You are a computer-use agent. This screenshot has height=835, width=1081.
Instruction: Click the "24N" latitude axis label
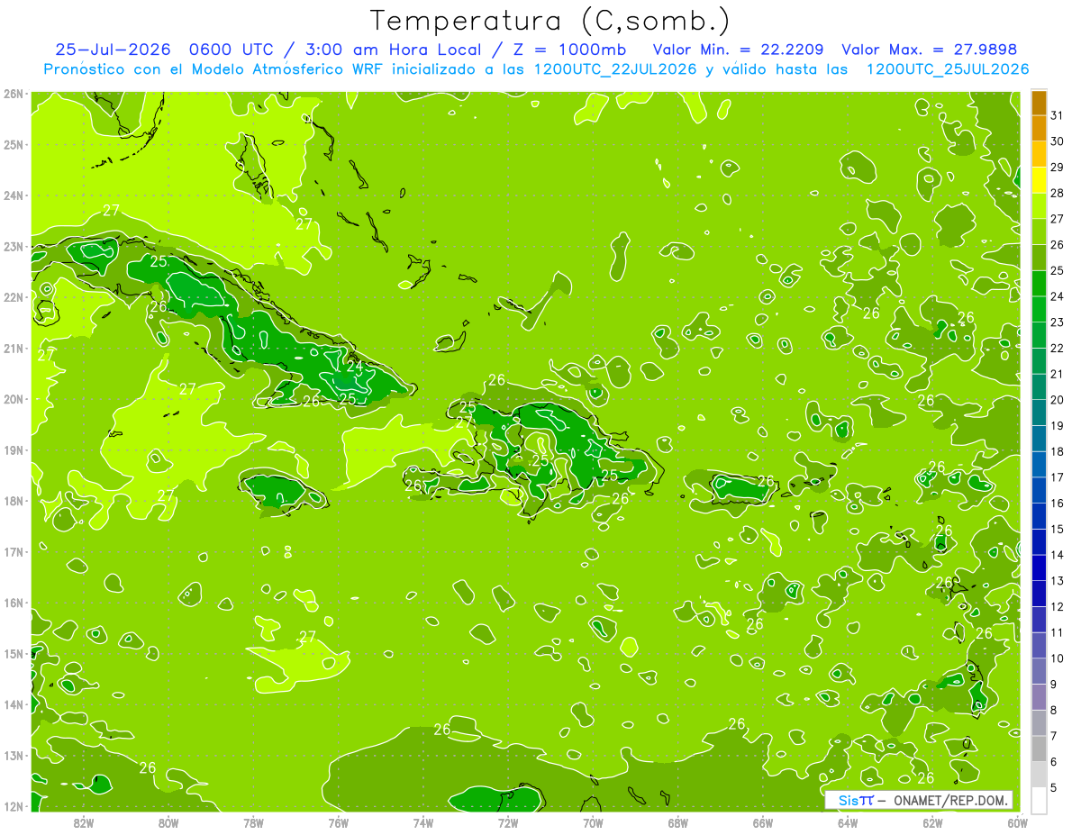click(x=13, y=195)
